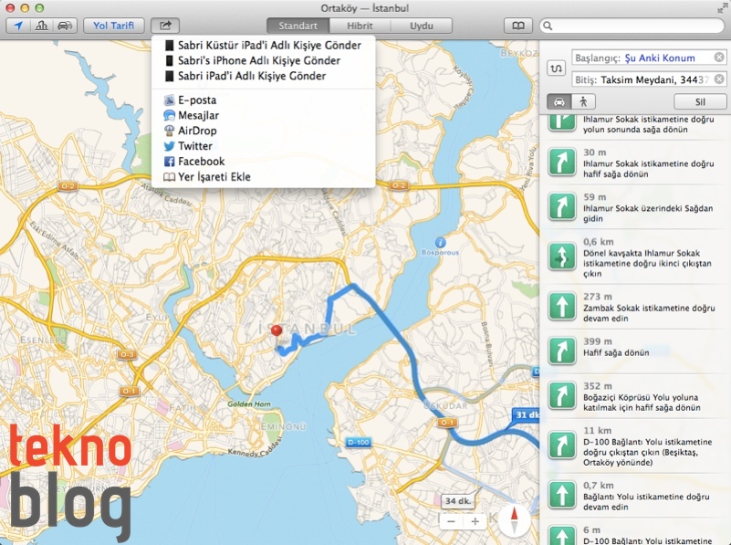The height and width of the screenshot is (545, 731).
Task: Choose Twitter from the share menu
Action: [x=194, y=146]
